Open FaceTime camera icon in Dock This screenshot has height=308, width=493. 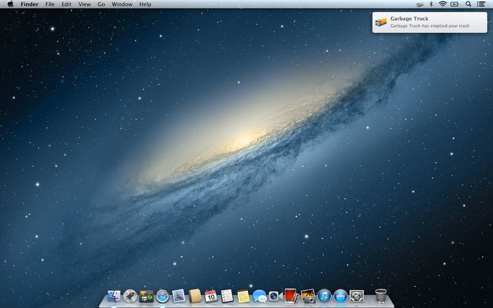275,296
